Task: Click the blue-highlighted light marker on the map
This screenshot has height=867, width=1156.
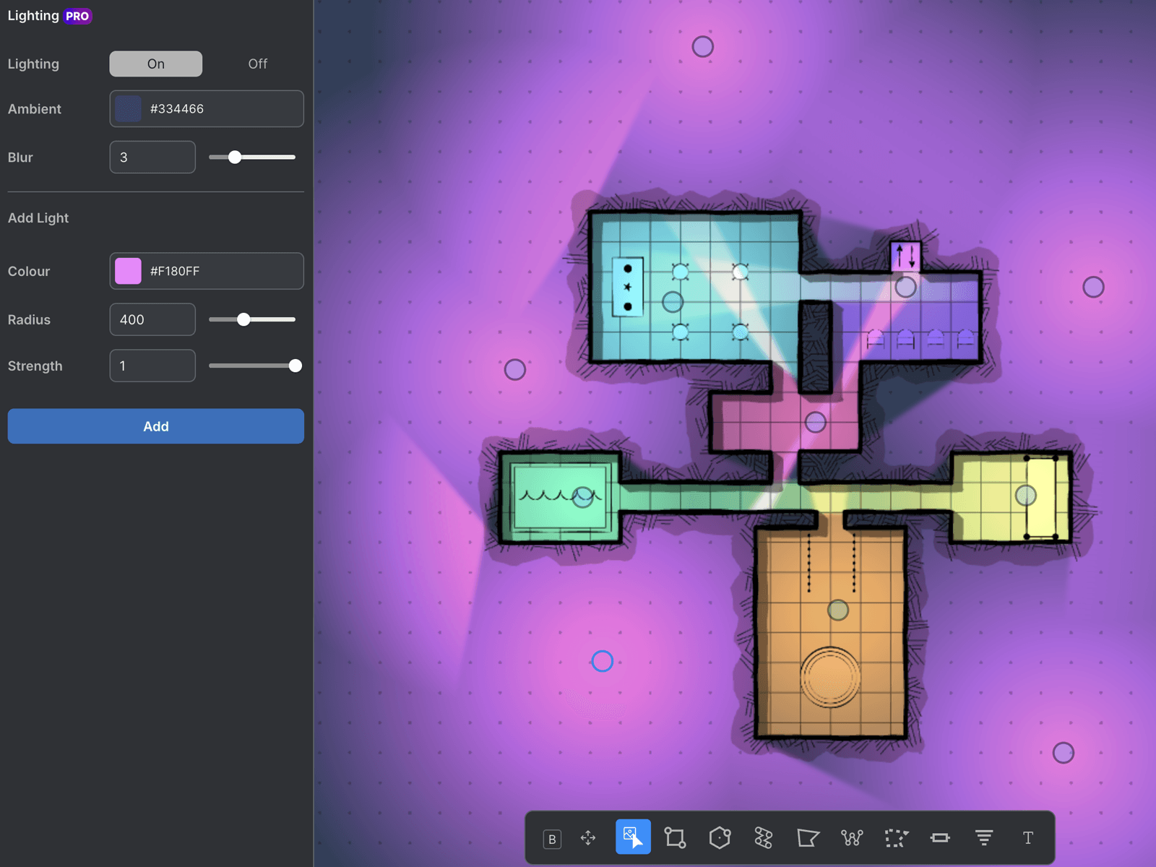Action: (x=603, y=661)
